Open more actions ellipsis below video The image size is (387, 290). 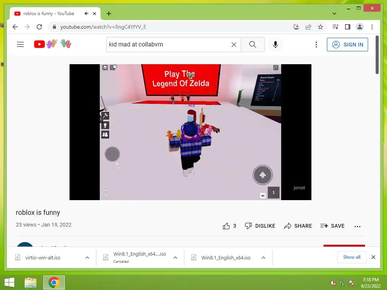click(x=358, y=227)
